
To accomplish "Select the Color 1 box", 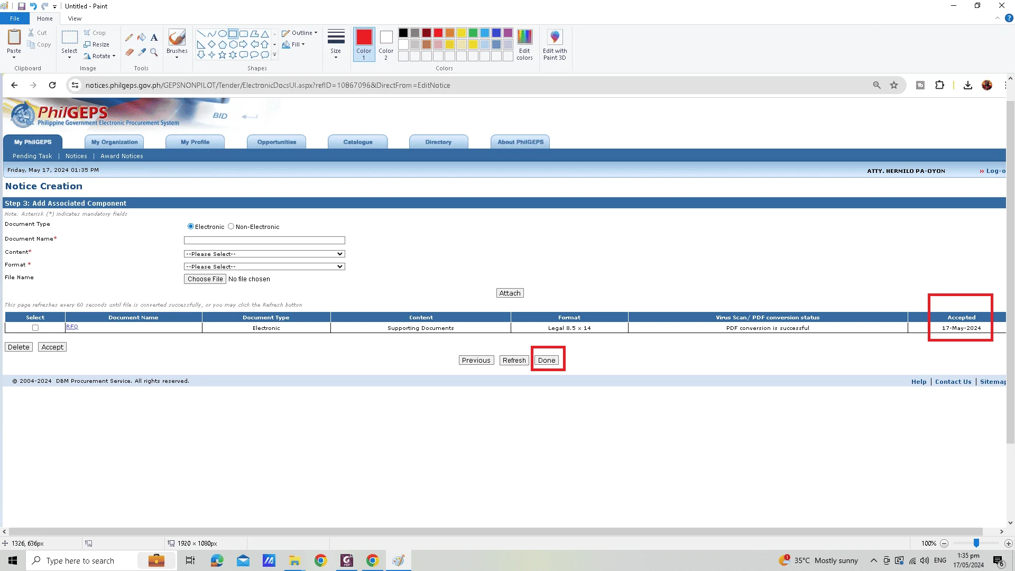I will [x=364, y=44].
